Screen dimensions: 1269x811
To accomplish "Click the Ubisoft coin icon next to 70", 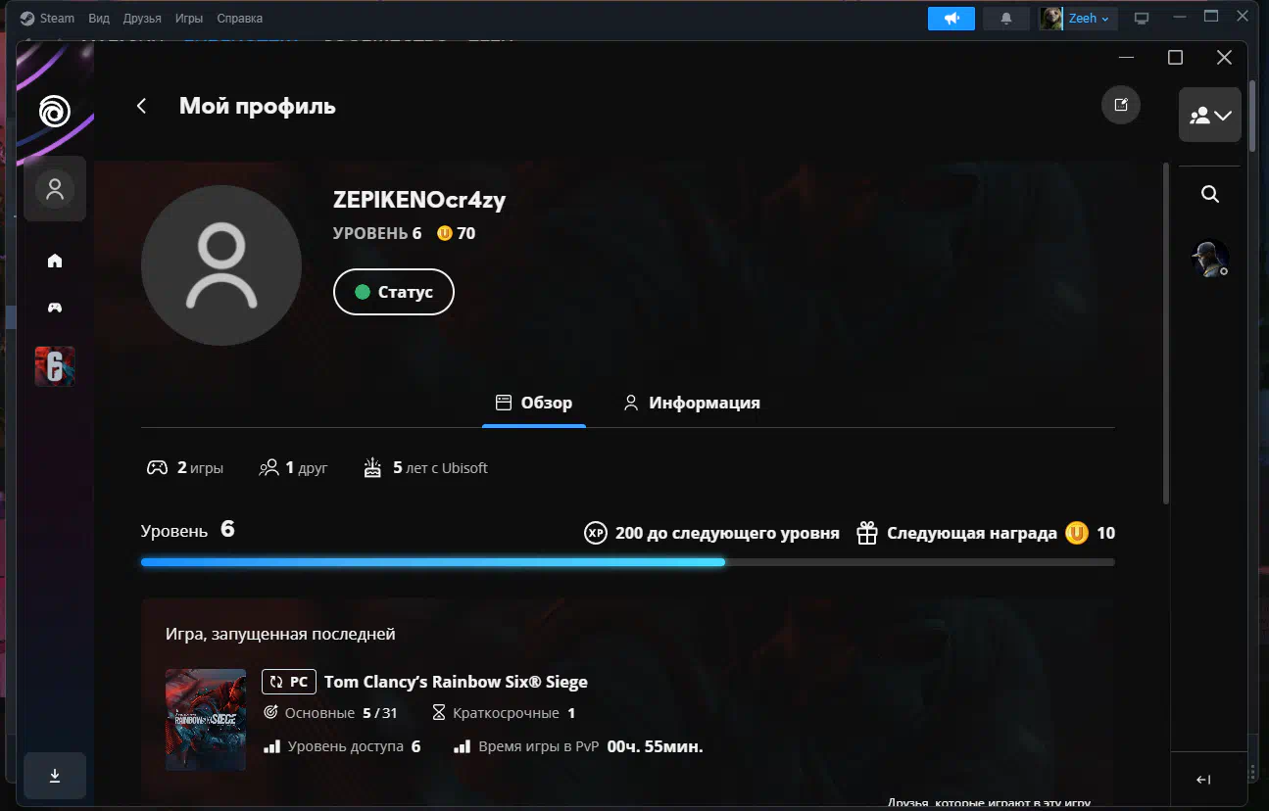I will pyautogui.click(x=445, y=233).
